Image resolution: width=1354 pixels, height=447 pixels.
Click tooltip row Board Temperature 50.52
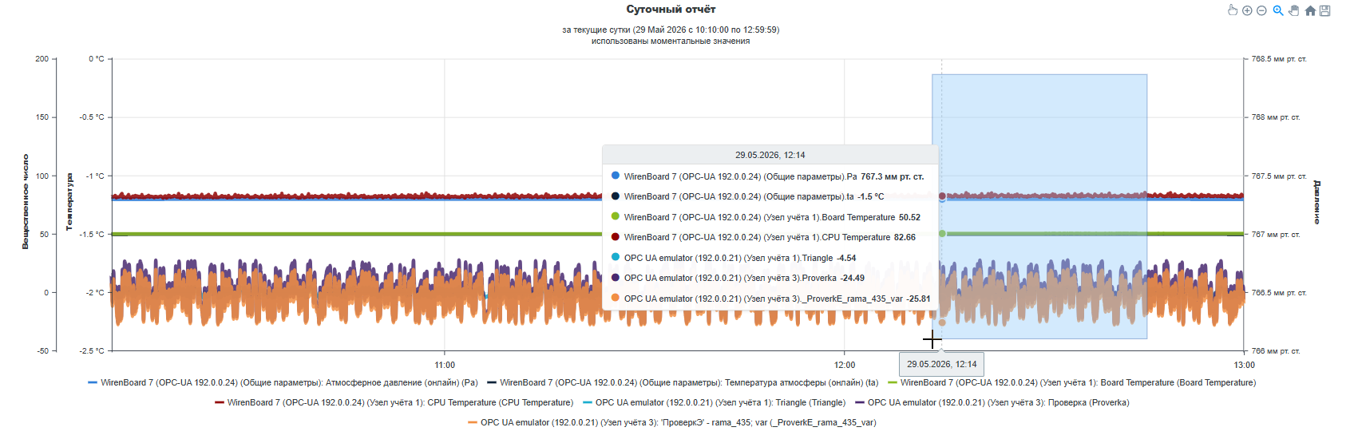coord(770,217)
